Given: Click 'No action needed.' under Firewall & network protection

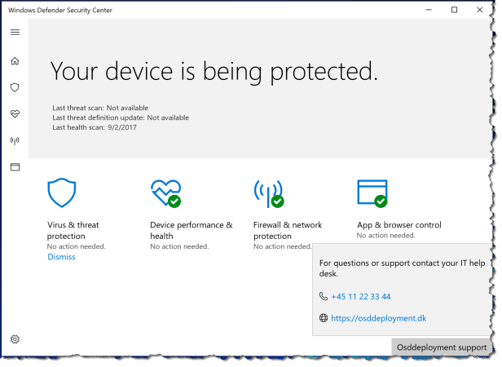Looking at the screenshot, I should click(282, 246).
